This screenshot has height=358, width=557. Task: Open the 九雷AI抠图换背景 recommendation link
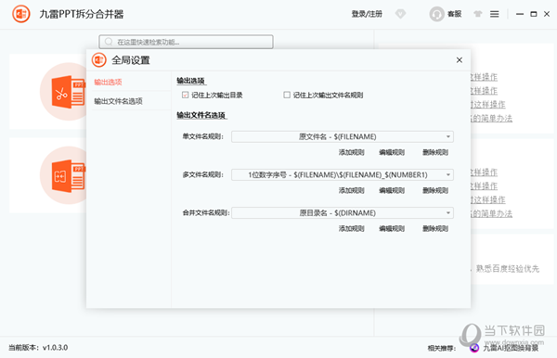point(511,348)
